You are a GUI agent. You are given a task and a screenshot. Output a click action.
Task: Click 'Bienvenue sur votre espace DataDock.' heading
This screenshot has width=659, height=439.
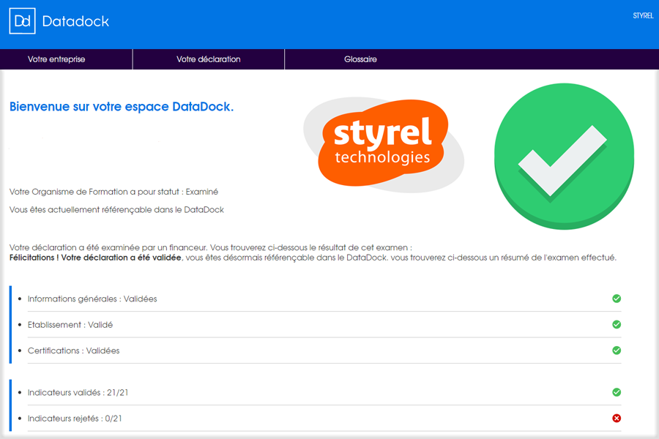pos(122,107)
